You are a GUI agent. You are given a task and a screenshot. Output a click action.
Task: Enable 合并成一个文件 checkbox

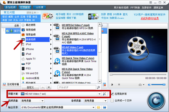112,100
